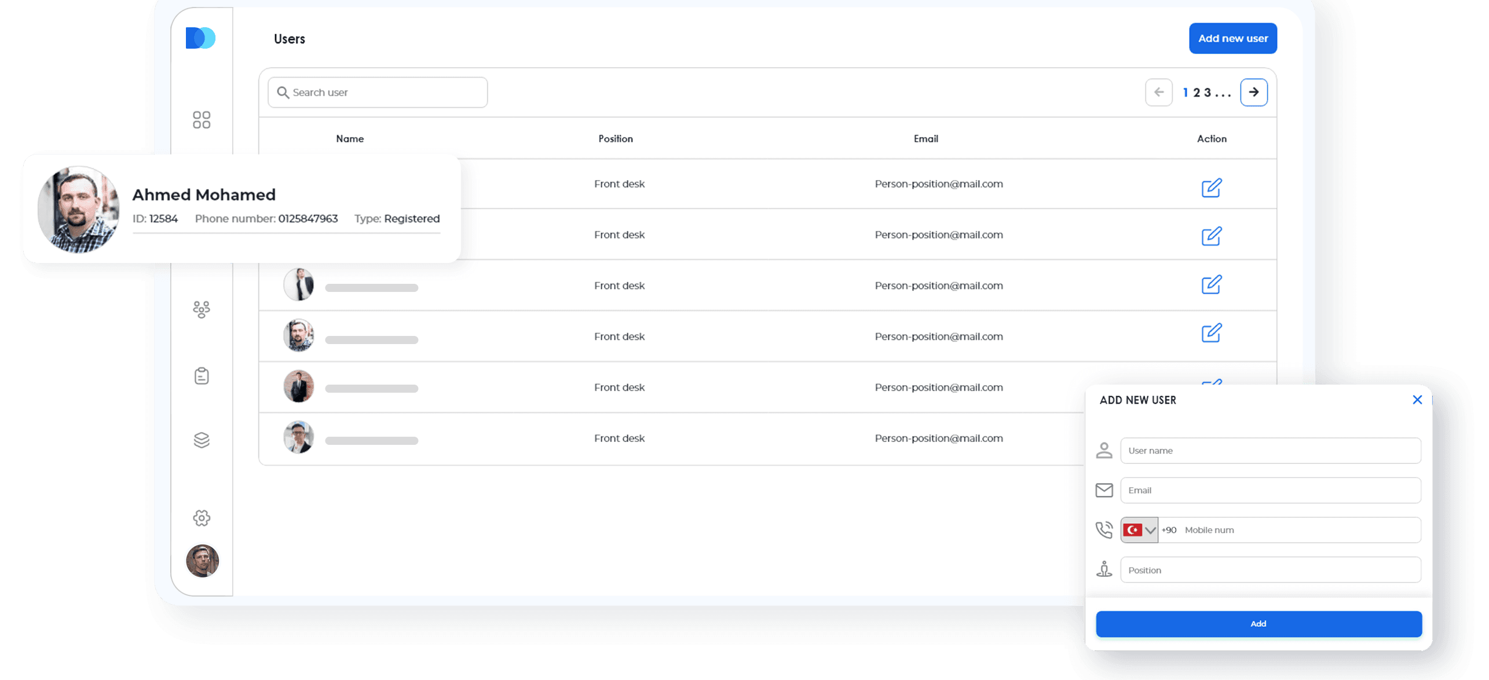Image resolution: width=1489 pixels, height=680 pixels.
Task: Click the edit icon in third row
Action: tap(1211, 284)
